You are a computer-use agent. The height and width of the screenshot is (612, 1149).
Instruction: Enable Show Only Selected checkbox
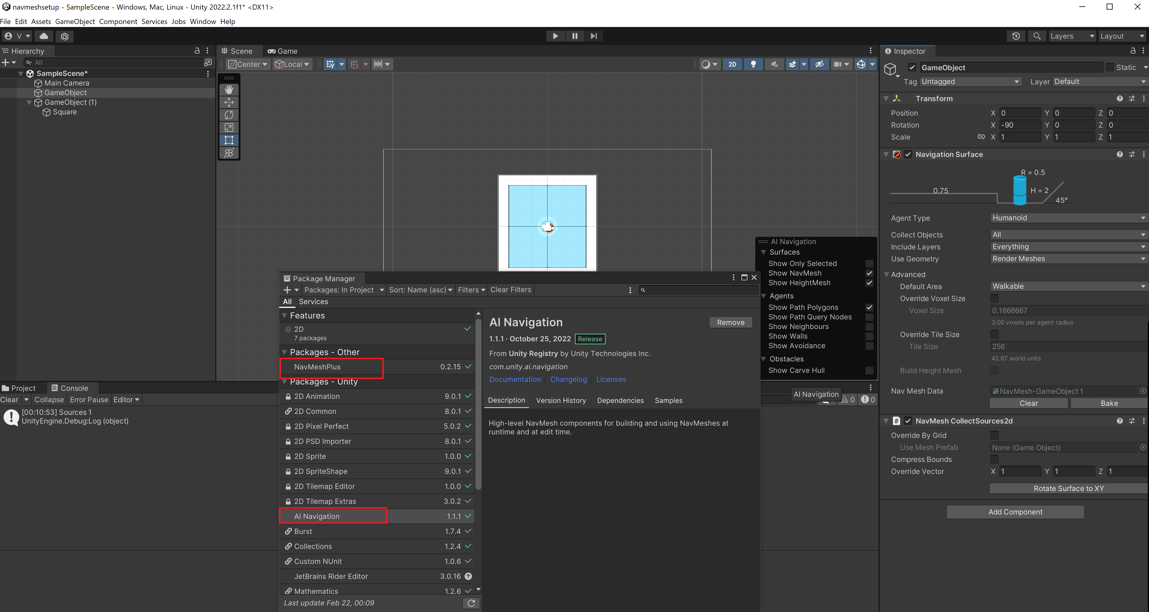(x=869, y=263)
